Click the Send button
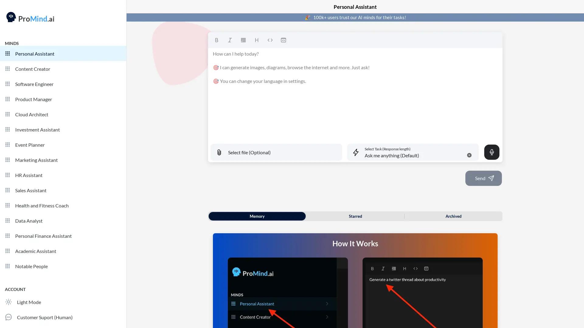 pos(483,178)
